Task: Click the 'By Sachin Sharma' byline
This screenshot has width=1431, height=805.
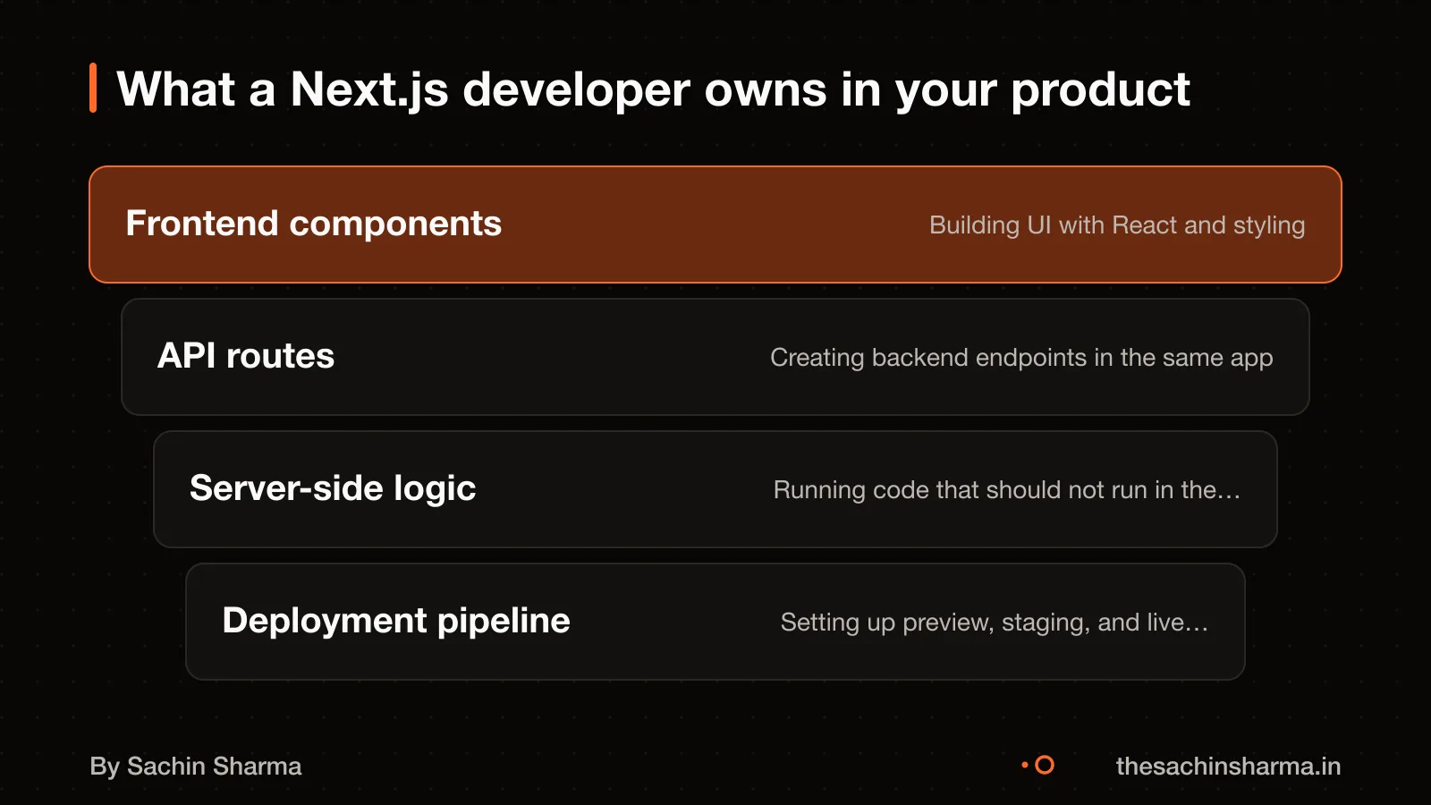Action: click(x=196, y=767)
